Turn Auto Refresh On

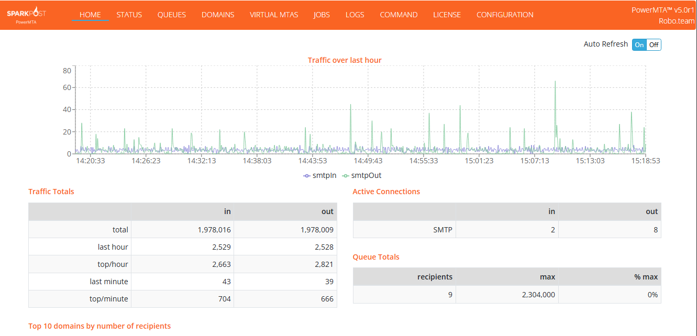(x=639, y=45)
